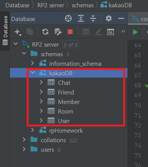Click the Expand All icon in Database panel
The image size is (148, 167).
click(81, 19)
